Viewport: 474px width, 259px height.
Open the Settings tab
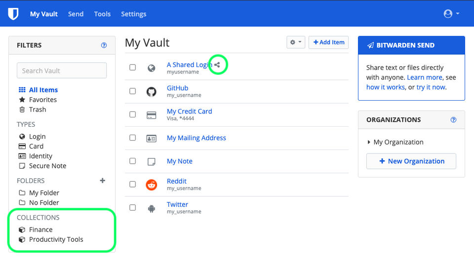[x=134, y=14]
